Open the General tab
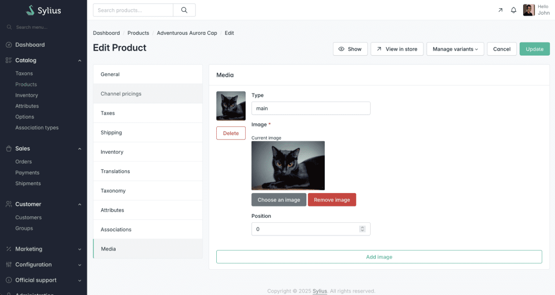The width and height of the screenshot is (555, 295). [148, 75]
